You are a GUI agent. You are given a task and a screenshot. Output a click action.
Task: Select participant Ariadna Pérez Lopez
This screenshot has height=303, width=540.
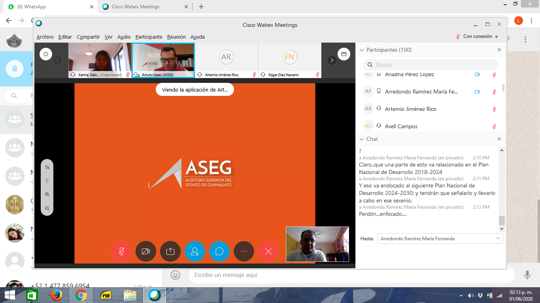click(410, 74)
